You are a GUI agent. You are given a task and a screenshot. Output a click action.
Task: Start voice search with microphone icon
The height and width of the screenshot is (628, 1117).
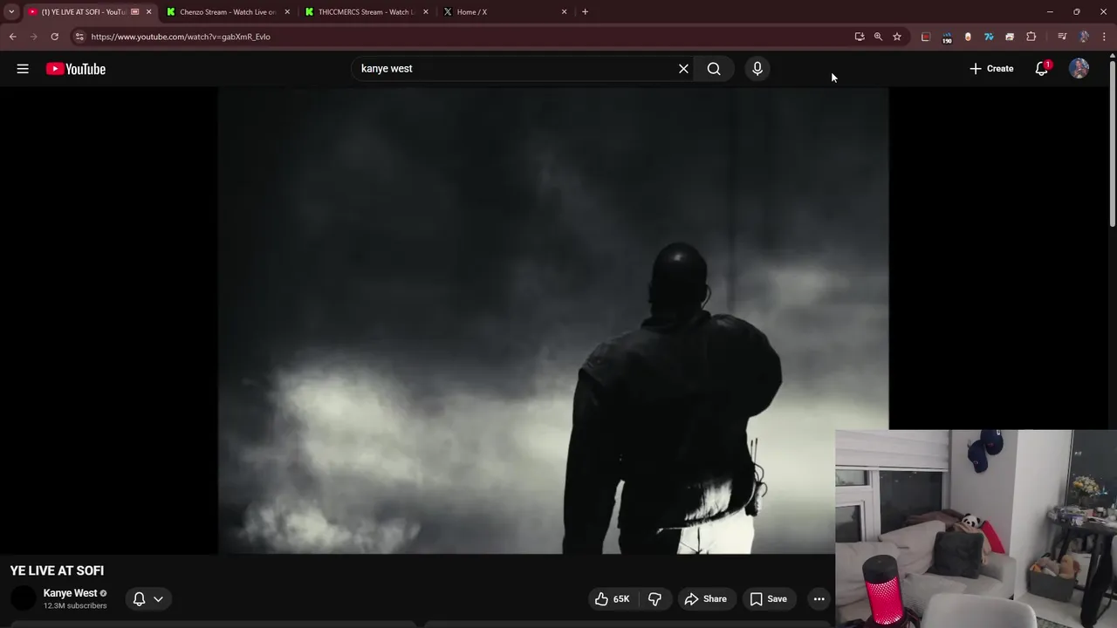[757, 69]
